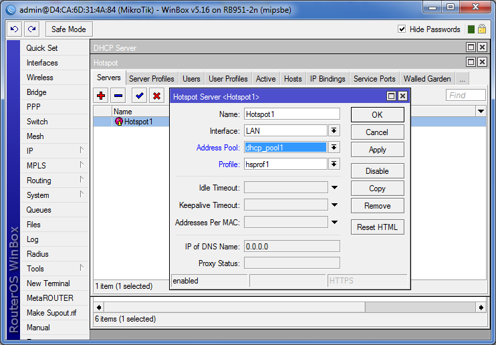496x345 pixels.
Task: Switch to the Server Profiles tab
Action: pos(152,78)
